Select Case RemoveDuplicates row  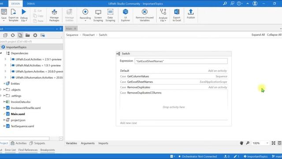pyautogui.click(x=174, y=87)
